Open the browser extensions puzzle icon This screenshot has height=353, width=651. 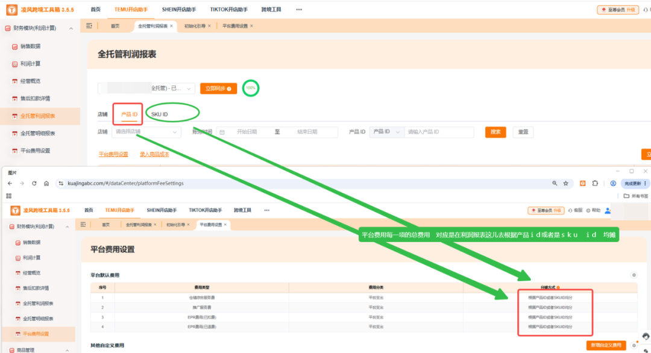coord(595,183)
